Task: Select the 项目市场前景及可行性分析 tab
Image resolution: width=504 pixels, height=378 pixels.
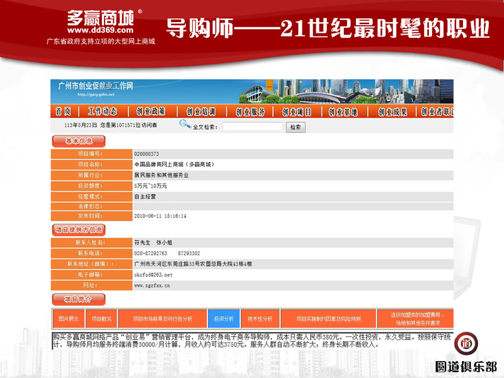Action: click(x=163, y=319)
